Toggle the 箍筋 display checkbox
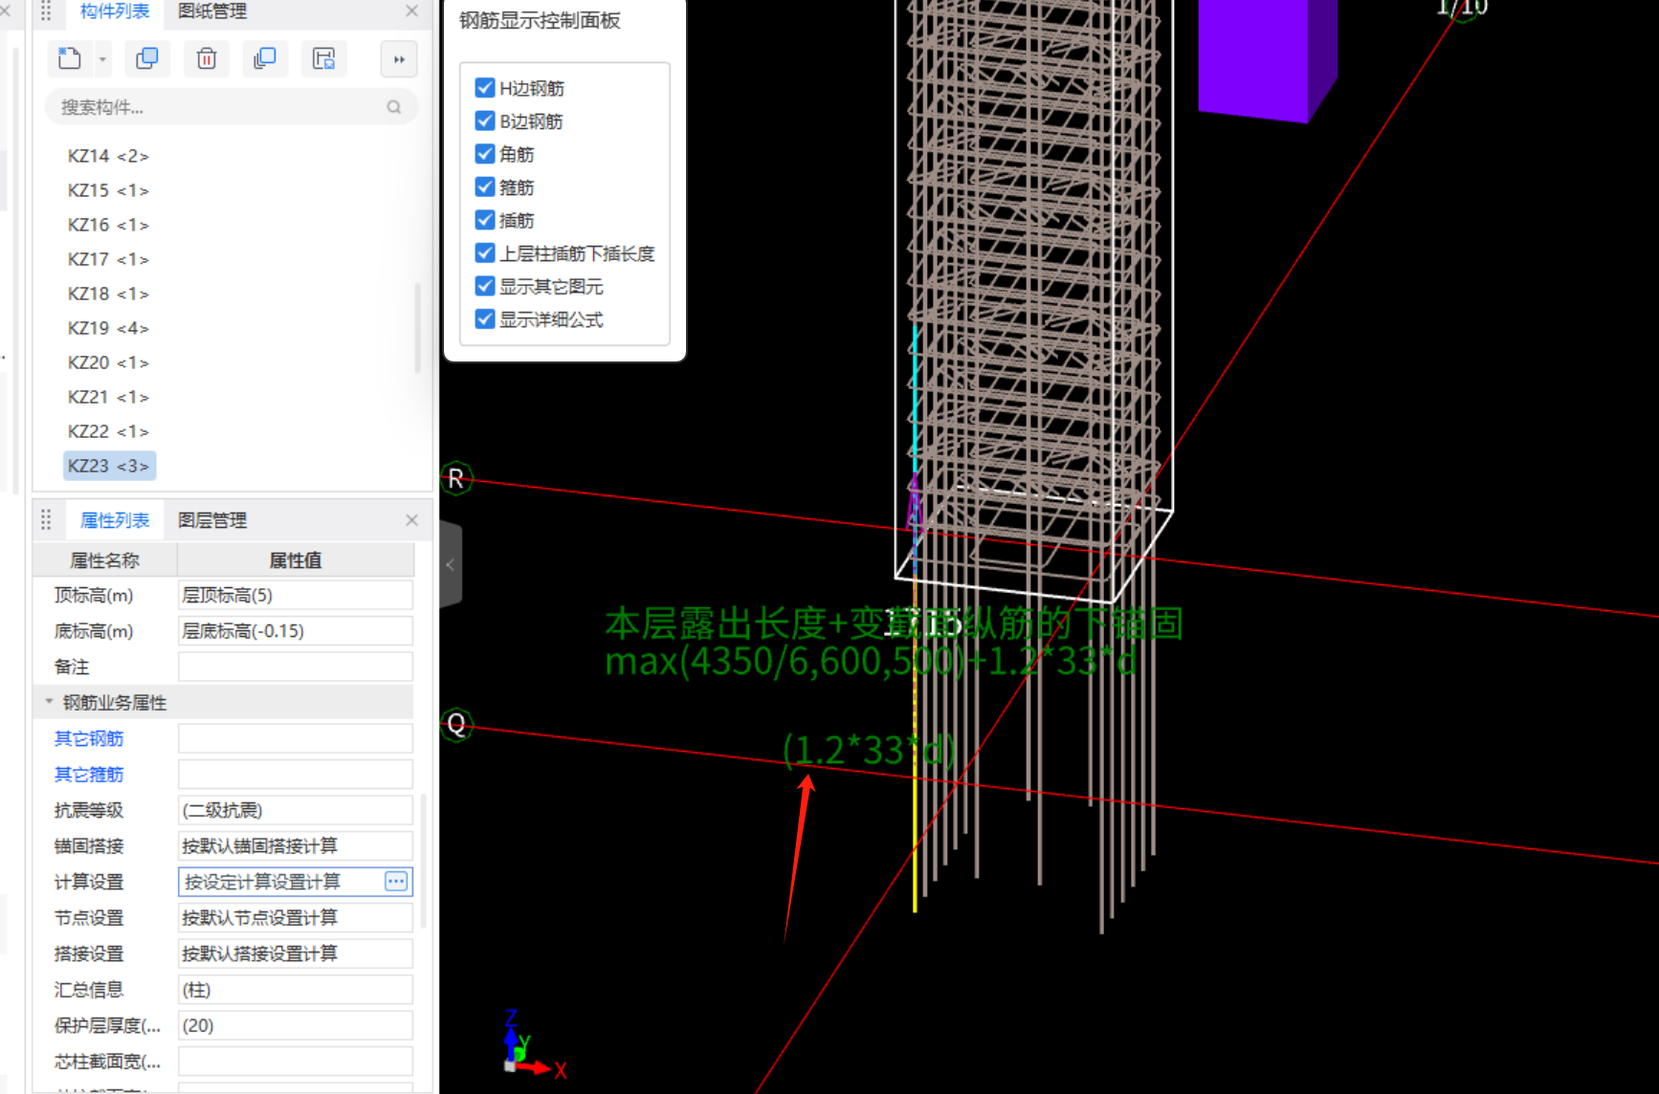1659x1094 pixels. point(485,187)
